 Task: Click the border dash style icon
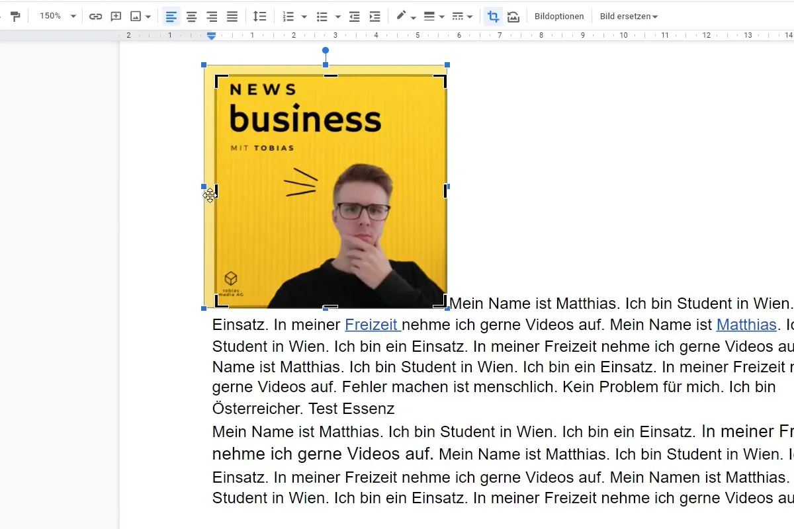pos(457,17)
